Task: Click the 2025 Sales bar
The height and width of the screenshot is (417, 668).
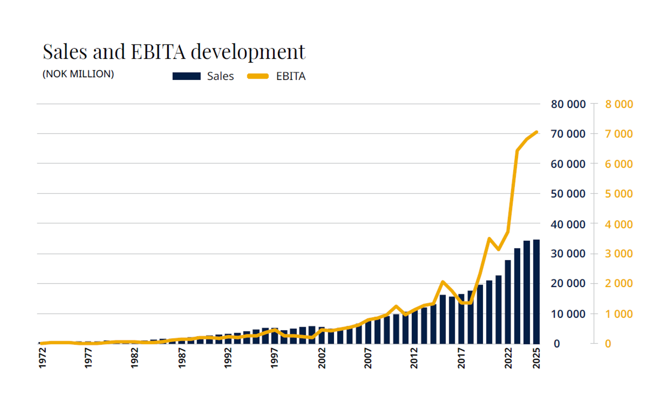Action: tap(536, 292)
